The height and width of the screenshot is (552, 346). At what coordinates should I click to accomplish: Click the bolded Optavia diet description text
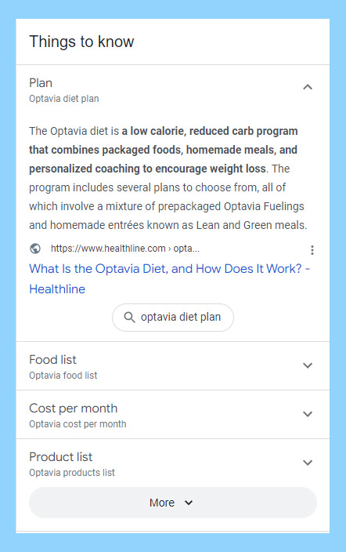pyautogui.click(x=164, y=150)
